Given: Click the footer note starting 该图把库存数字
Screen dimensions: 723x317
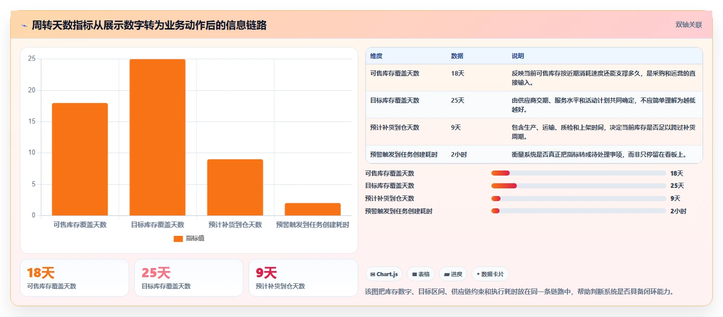Looking at the screenshot, I should (x=519, y=292).
